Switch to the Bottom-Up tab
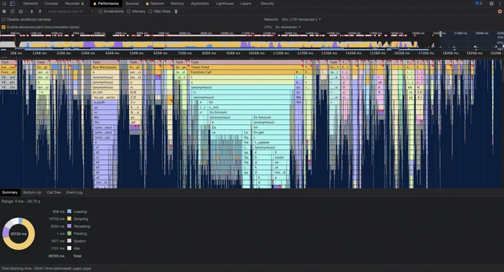The width and height of the screenshot is (504, 272). point(32,193)
